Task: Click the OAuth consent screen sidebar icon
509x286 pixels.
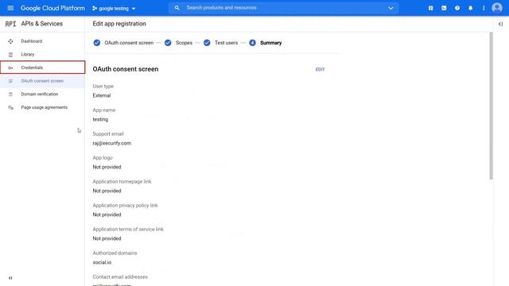Action: pyautogui.click(x=10, y=81)
